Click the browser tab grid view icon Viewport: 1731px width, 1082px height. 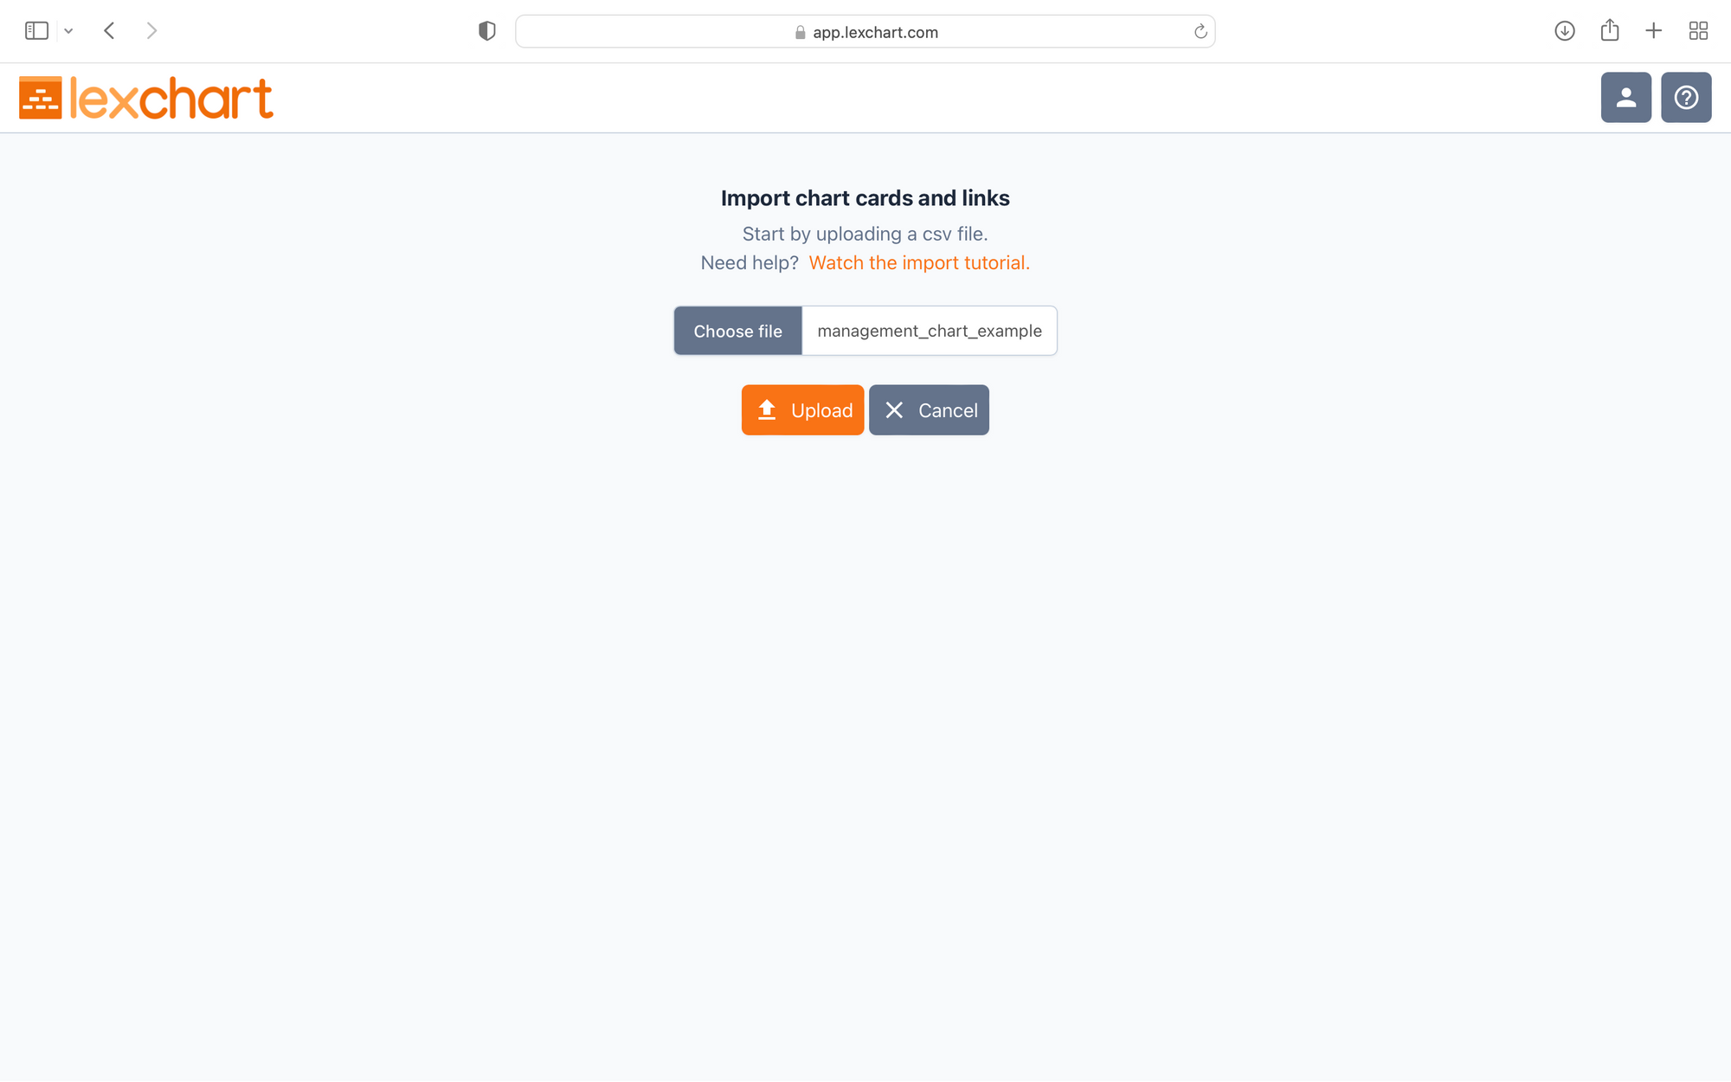tap(1697, 31)
